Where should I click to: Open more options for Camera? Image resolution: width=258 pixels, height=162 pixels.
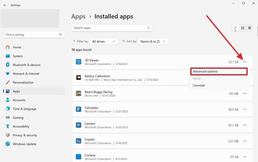pos(245,125)
